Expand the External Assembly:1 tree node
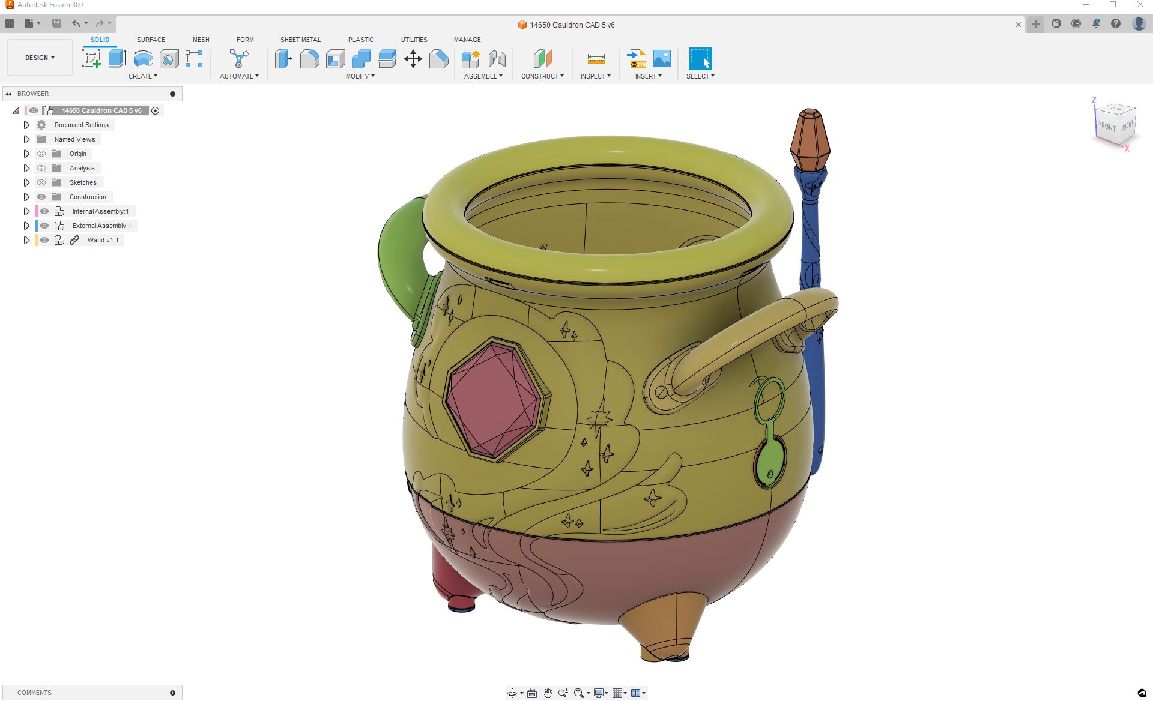The width and height of the screenshot is (1153, 701). click(x=26, y=226)
